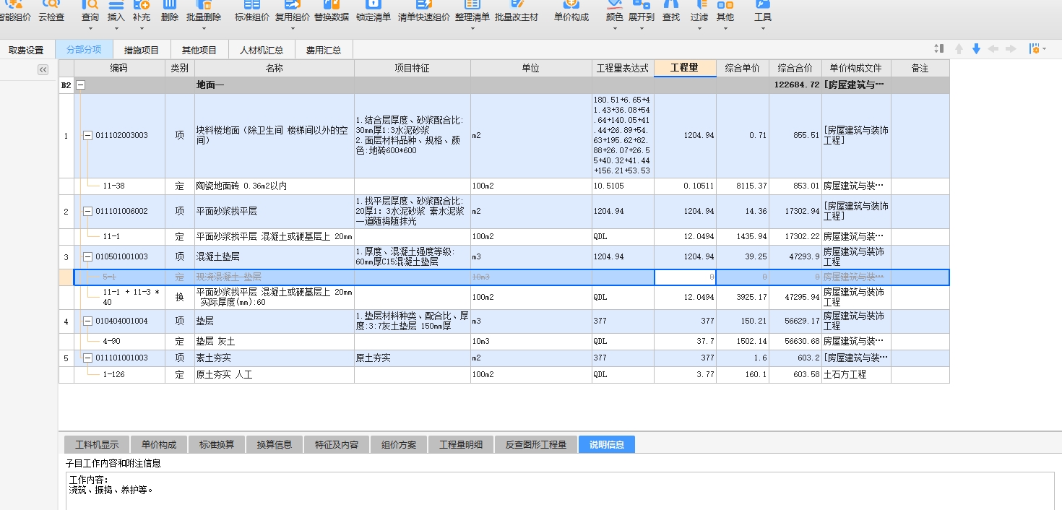This screenshot has height=510, width=1062.
Task: Collapse the B2 地面一 section
Action: (x=80, y=85)
